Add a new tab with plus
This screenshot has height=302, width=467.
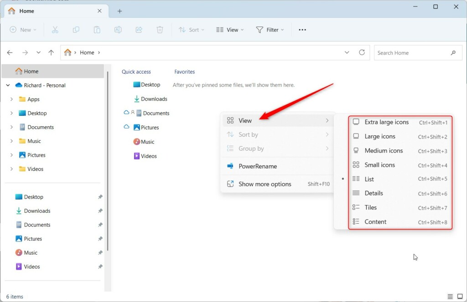point(119,11)
